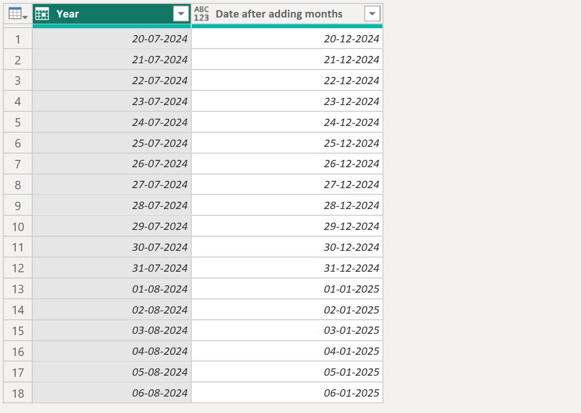Image resolution: width=581 pixels, height=413 pixels.
Task: Click the date data type icon on Year column
Action: pos(42,13)
